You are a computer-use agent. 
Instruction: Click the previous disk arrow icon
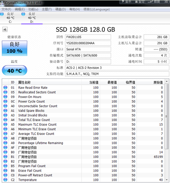(5, 29)
